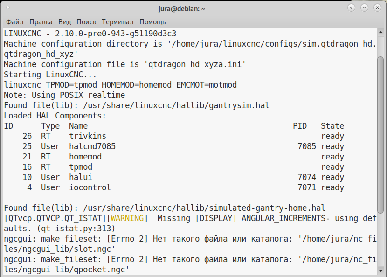Screen dimensions: 387x277
Task: Click the scrollbar track below the thumb
Action: click(x=380, y=241)
